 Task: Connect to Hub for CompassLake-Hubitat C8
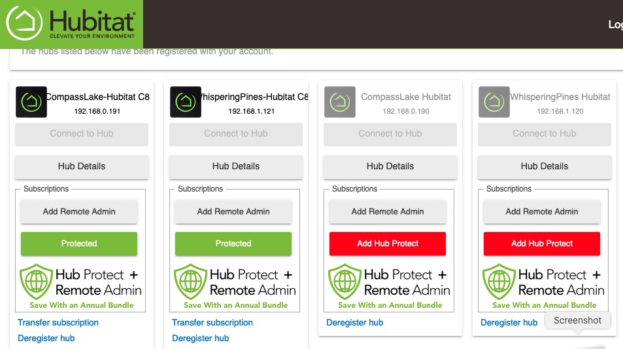pos(82,134)
